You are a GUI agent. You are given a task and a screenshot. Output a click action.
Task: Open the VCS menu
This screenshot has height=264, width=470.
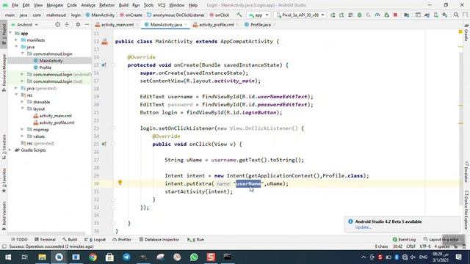tap(162, 5)
